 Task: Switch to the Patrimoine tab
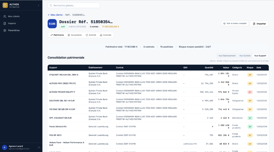tap(57, 35)
